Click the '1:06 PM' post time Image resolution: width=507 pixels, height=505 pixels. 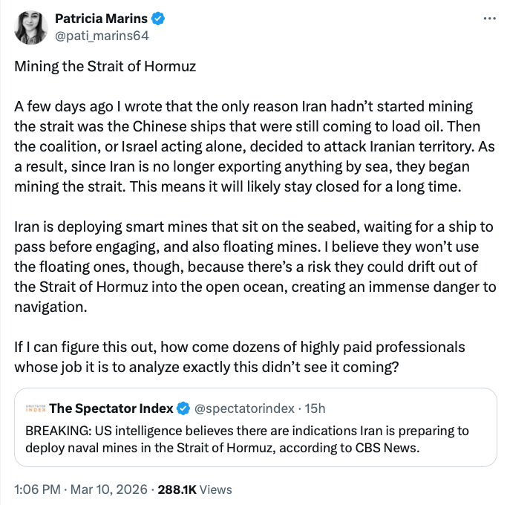[37, 489]
